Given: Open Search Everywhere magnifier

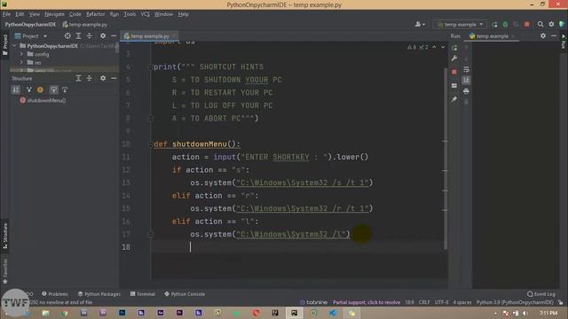Looking at the screenshot, I should coord(540,24).
